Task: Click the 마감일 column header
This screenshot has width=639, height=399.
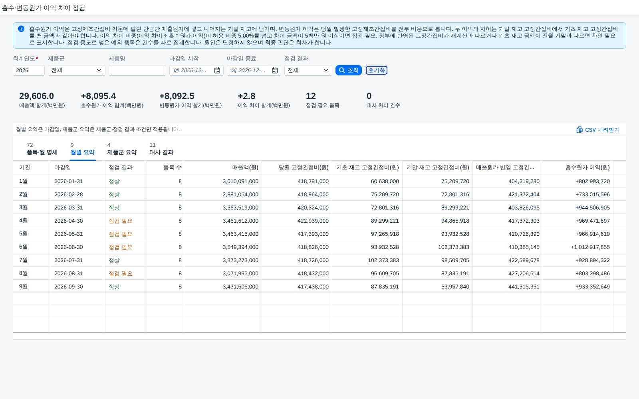Action: [78, 168]
